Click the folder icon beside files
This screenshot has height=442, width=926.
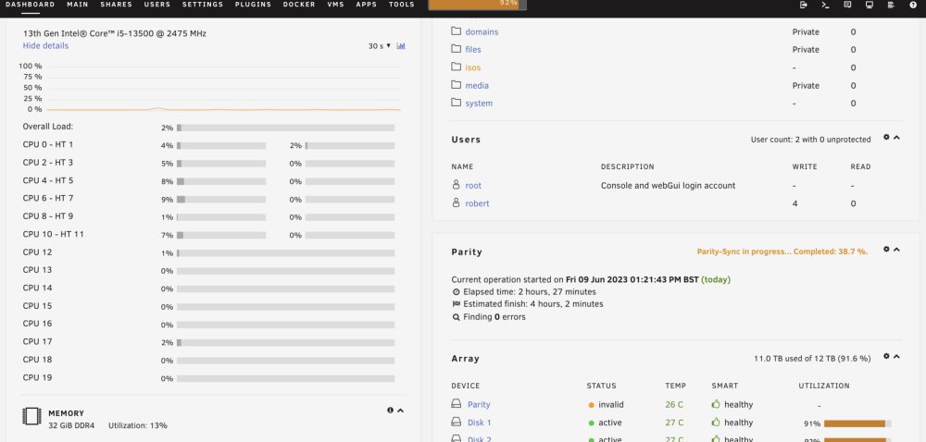click(456, 49)
